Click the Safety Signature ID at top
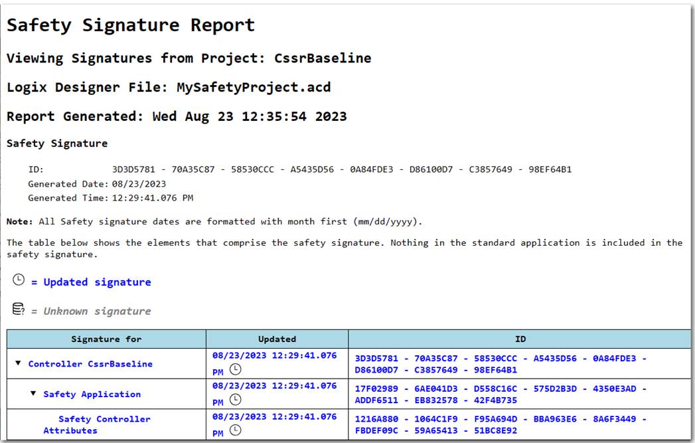The width and height of the screenshot is (695, 443). tap(341, 169)
